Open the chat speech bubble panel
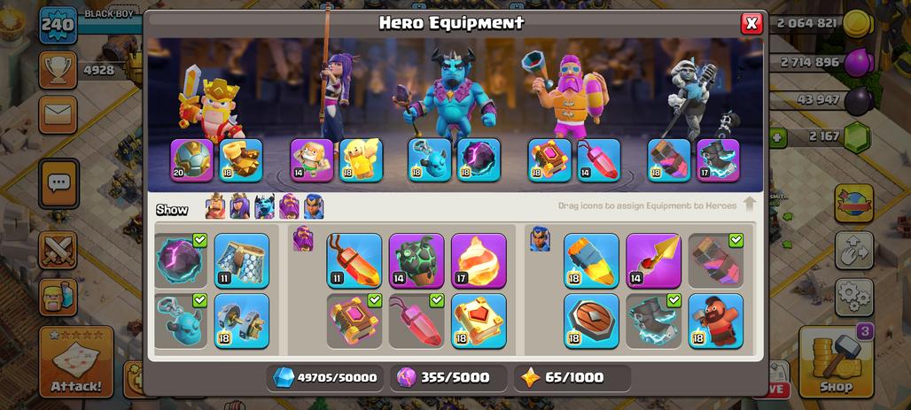 [x=58, y=183]
